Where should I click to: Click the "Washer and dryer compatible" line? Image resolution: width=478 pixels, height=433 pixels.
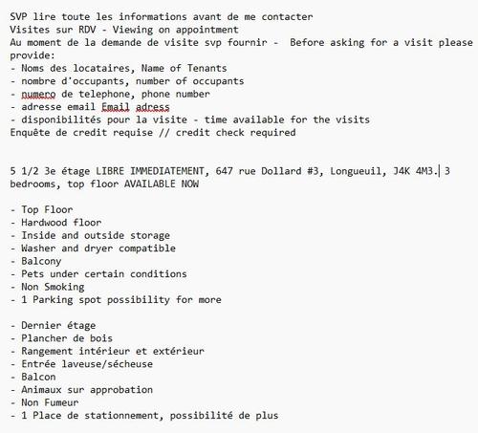click(x=93, y=249)
